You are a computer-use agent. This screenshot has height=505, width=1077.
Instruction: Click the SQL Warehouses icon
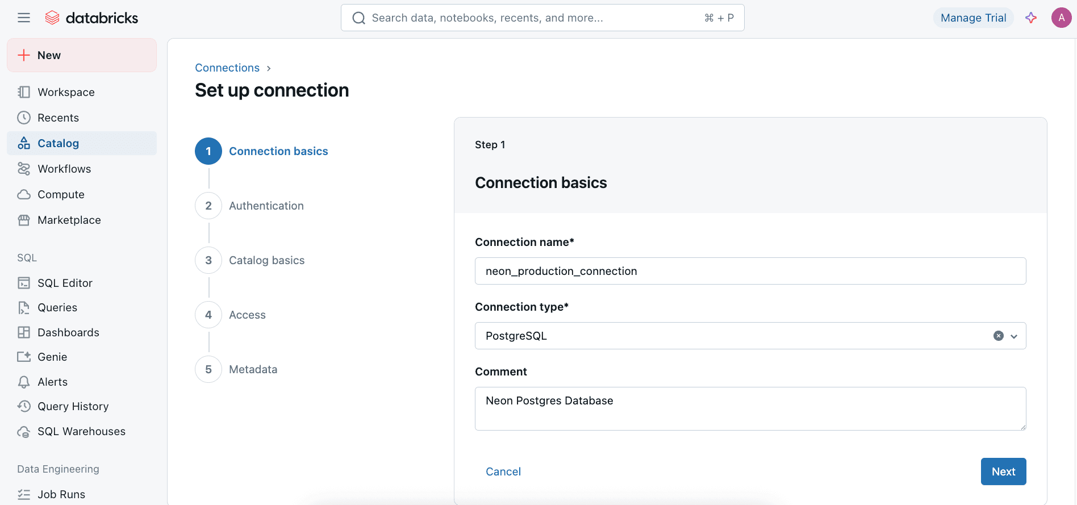(24, 431)
